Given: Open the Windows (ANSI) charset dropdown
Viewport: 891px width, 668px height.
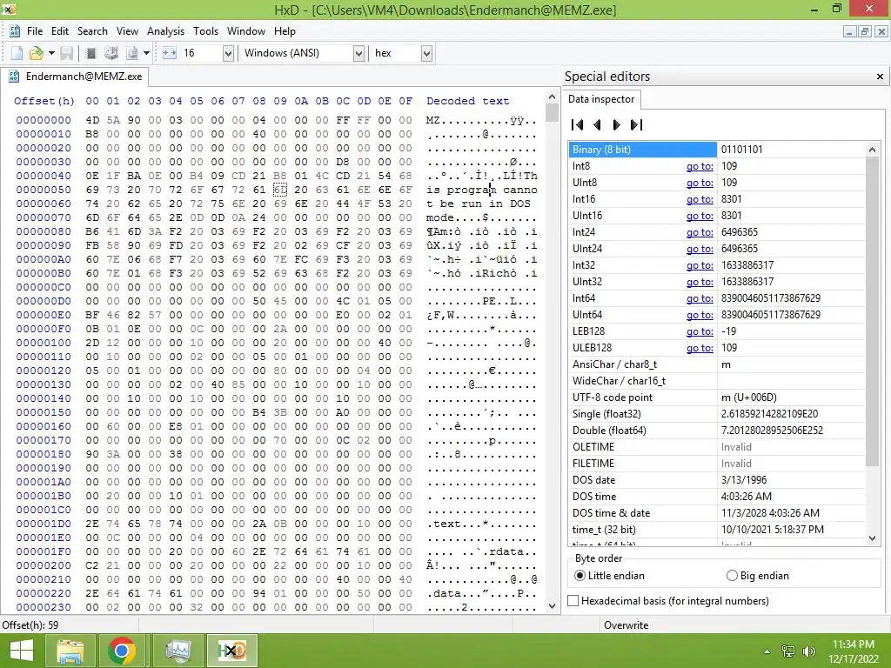Looking at the screenshot, I should [x=358, y=53].
